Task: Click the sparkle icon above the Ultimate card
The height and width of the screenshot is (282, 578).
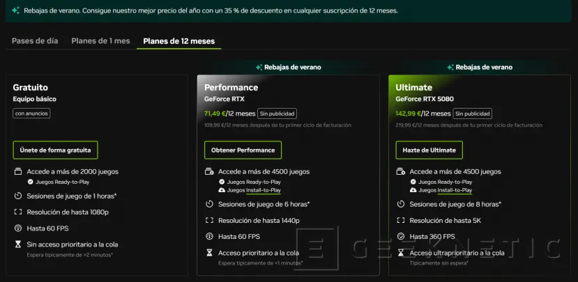Action: click(450, 68)
